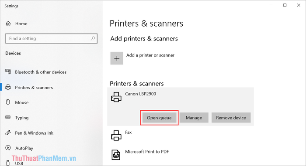This screenshot has height=166, width=306.
Task: Open the USB settings page
Action: [19, 163]
